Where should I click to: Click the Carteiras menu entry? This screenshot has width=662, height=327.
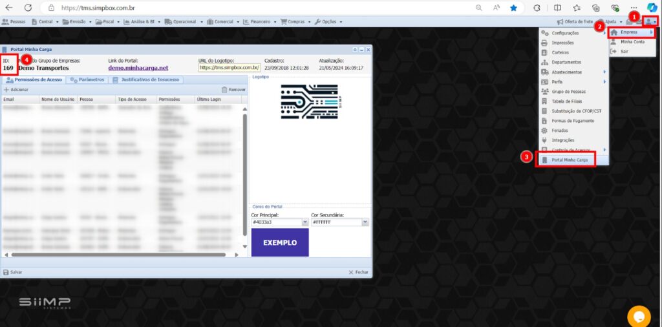pyautogui.click(x=573, y=52)
